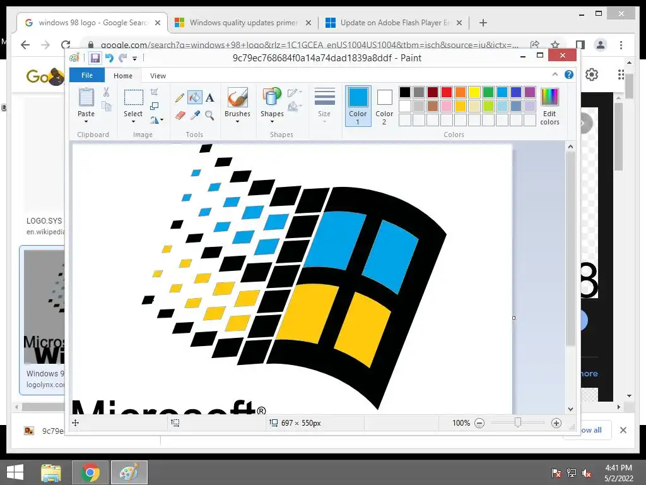Click the Chrome taskbar button
This screenshot has width=646, height=485.
click(90, 472)
